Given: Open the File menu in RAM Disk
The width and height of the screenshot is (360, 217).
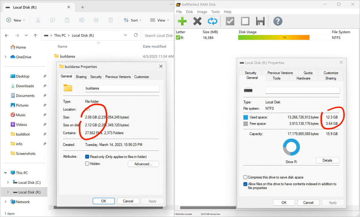Looking at the screenshot, I should tap(179, 12).
